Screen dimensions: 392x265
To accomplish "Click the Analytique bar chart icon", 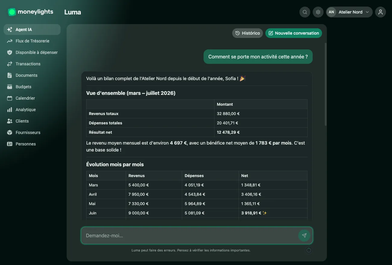I will [x=10, y=110].
